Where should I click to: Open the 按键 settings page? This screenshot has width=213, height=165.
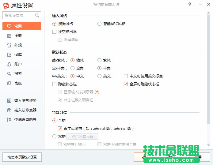click(22, 36)
